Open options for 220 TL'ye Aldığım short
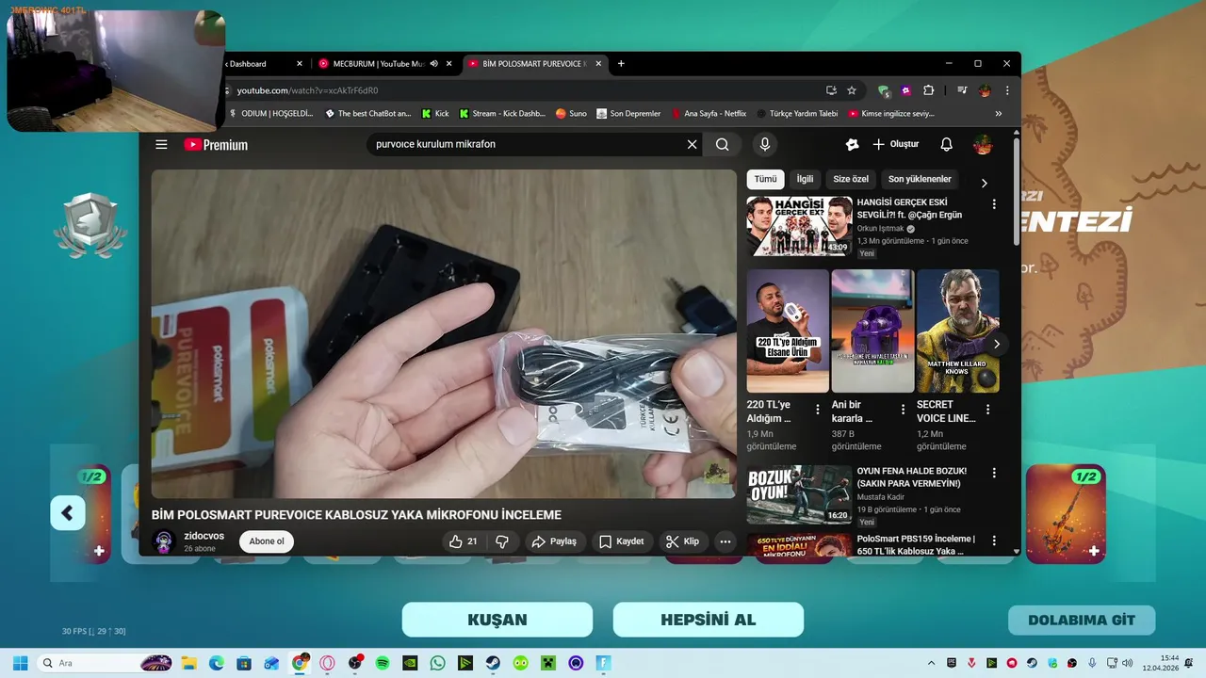The image size is (1206, 678). click(818, 410)
